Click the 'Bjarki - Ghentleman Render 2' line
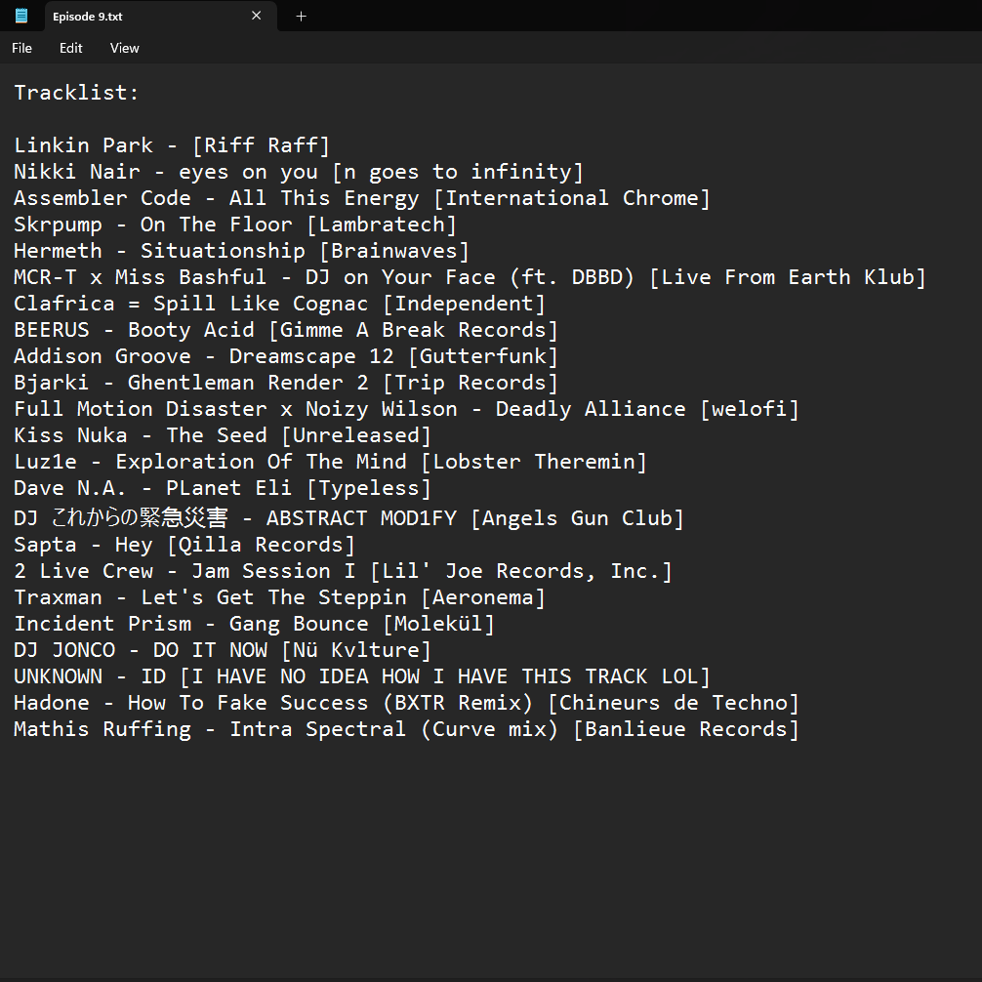Screen dimensions: 982x982 (286, 382)
